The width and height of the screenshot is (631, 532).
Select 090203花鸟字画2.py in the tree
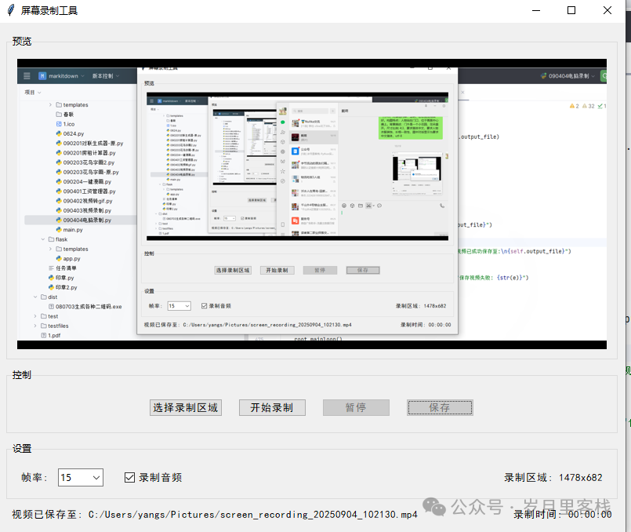(85, 162)
